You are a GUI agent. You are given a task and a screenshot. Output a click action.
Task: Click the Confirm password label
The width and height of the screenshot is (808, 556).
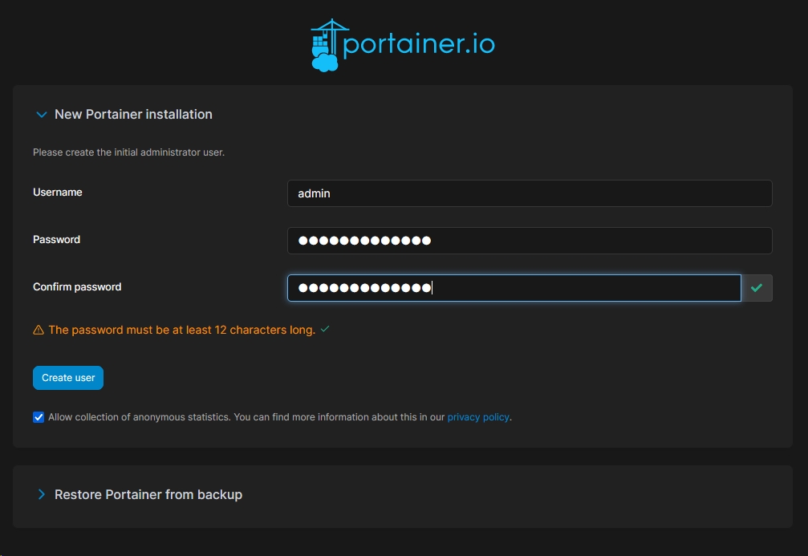(x=77, y=287)
